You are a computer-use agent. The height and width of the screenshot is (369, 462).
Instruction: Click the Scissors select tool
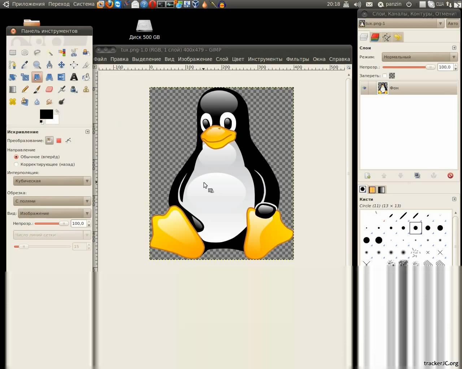click(x=74, y=53)
